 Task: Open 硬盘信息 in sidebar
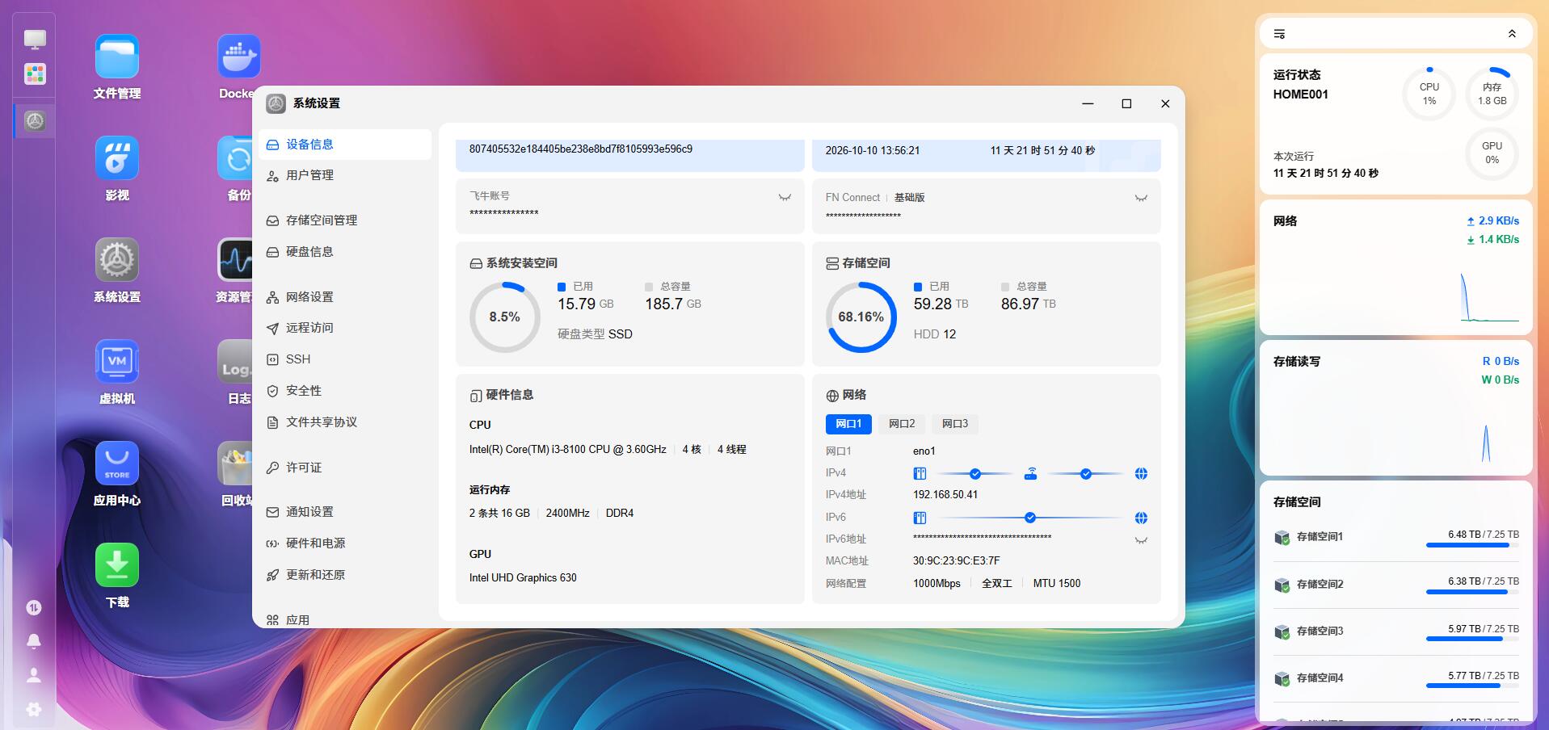(x=345, y=252)
